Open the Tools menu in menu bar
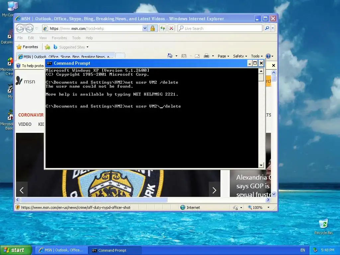340x255 pixels. click(x=76, y=38)
